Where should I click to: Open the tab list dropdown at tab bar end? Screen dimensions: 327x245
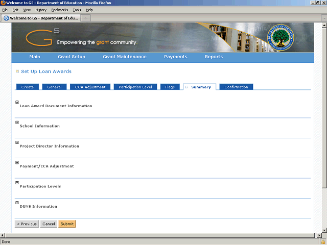click(324, 18)
